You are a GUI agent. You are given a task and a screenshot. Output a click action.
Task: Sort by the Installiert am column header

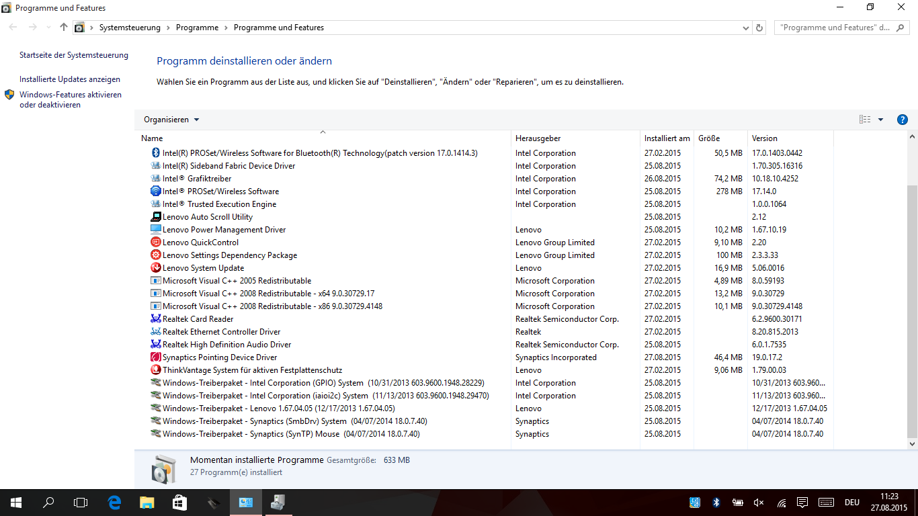667,138
